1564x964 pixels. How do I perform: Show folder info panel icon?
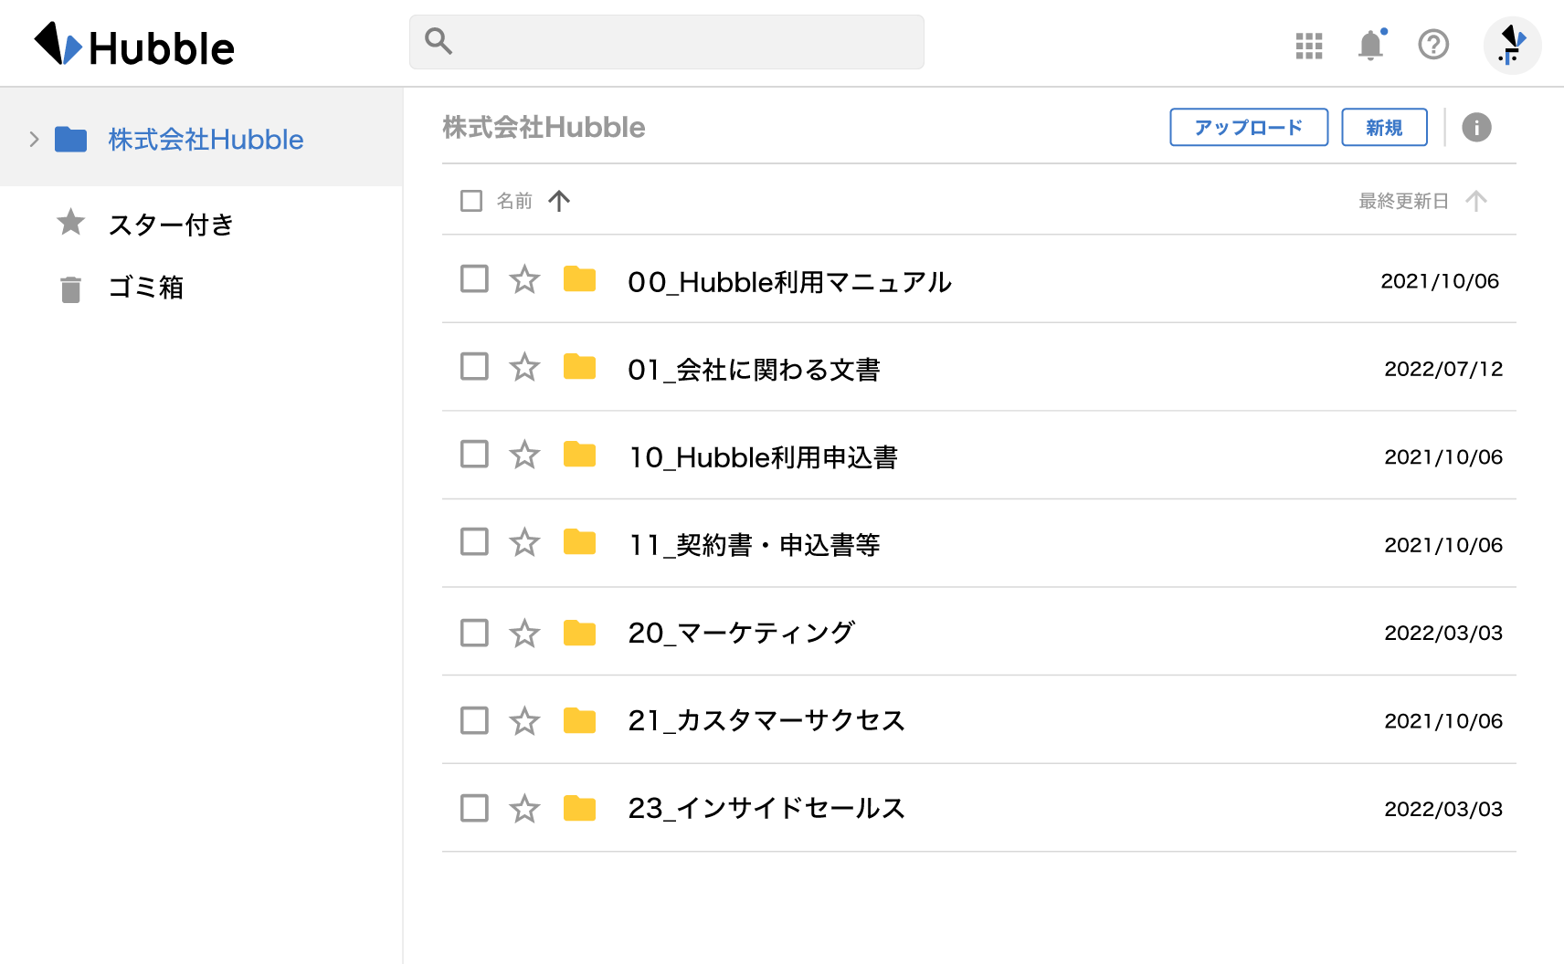[x=1476, y=127]
